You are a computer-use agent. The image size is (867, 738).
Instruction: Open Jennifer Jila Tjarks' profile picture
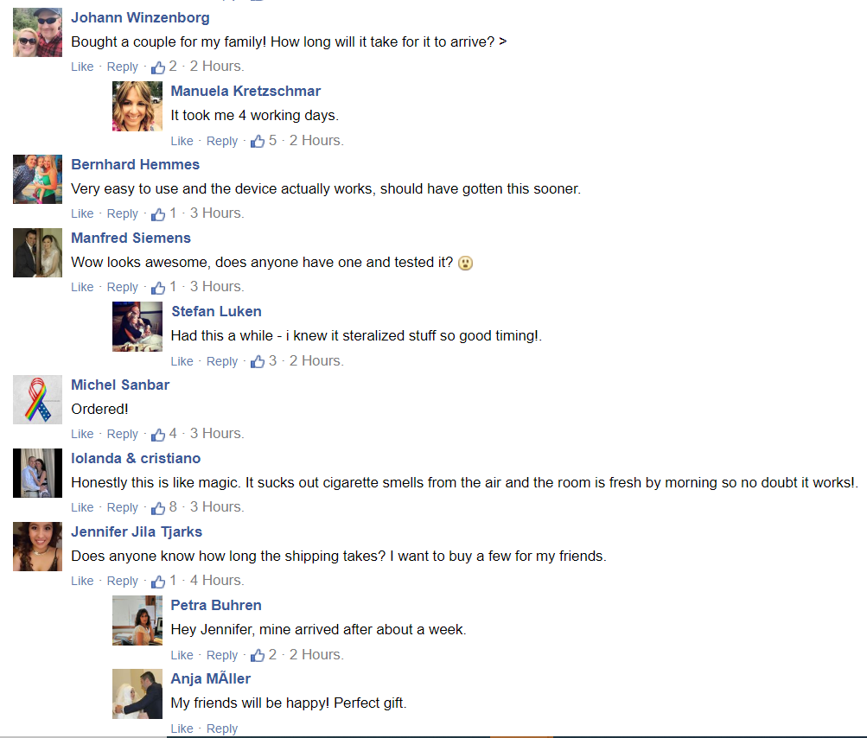click(37, 546)
